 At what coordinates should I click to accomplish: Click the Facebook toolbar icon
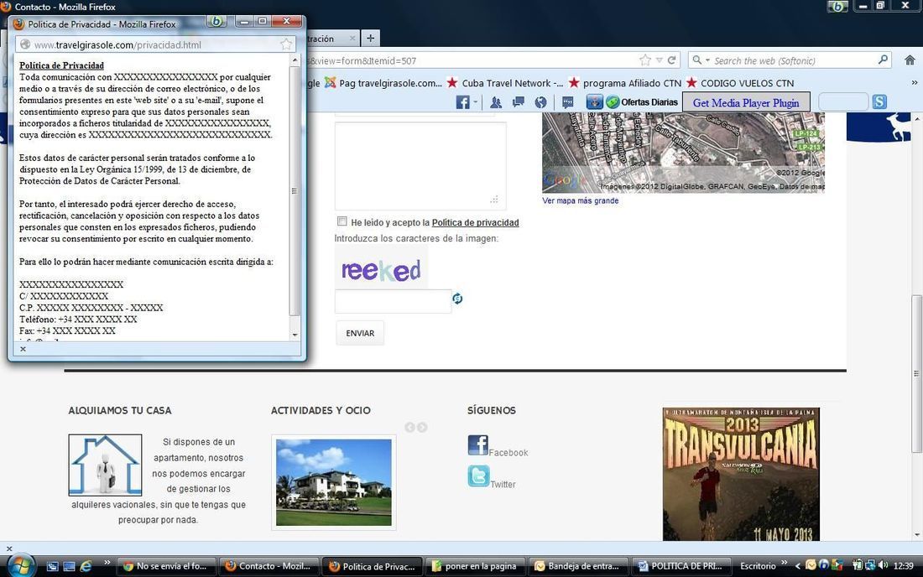tap(462, 102)
